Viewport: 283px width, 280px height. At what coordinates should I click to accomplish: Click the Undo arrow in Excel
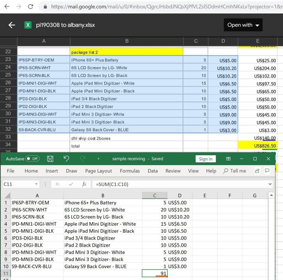[x=66, y=159]
